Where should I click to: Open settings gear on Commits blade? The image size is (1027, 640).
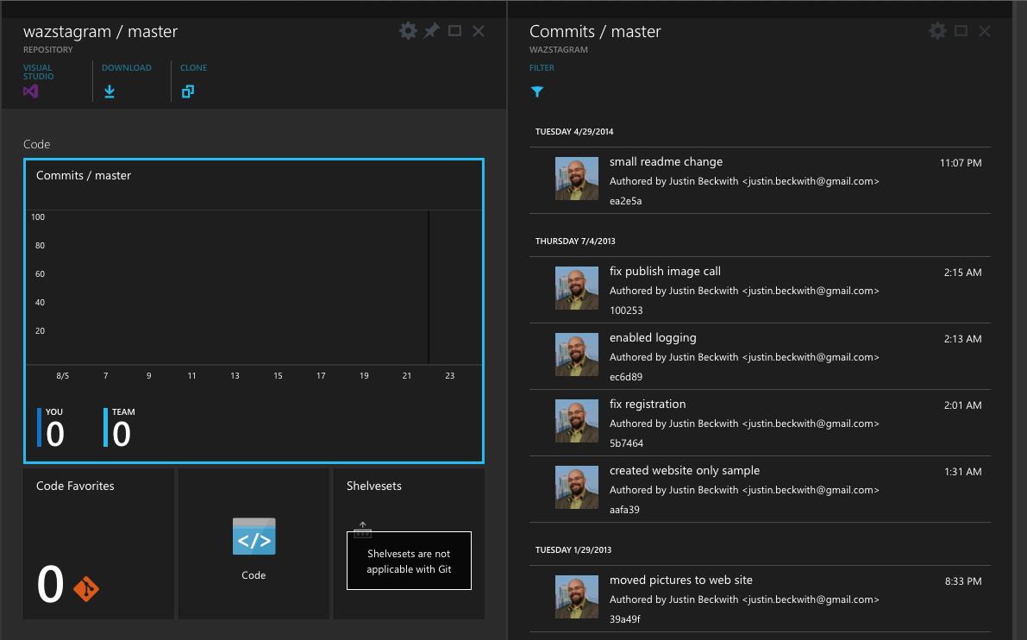coord(937,31)
